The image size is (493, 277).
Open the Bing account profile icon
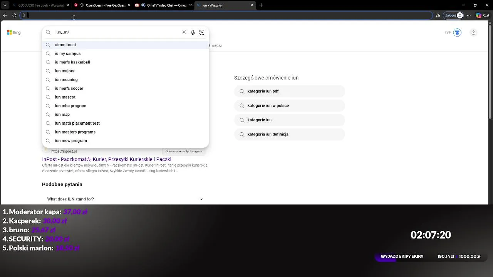[473, 33]
